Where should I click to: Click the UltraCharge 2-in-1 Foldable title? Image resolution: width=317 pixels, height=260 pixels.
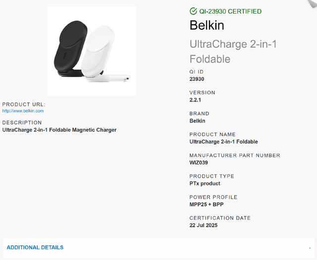[x=233, y=52]
